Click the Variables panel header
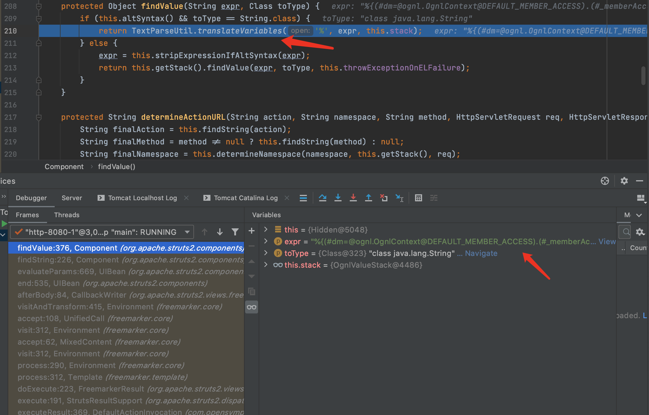The image size is (649, 415). (266, 215)
